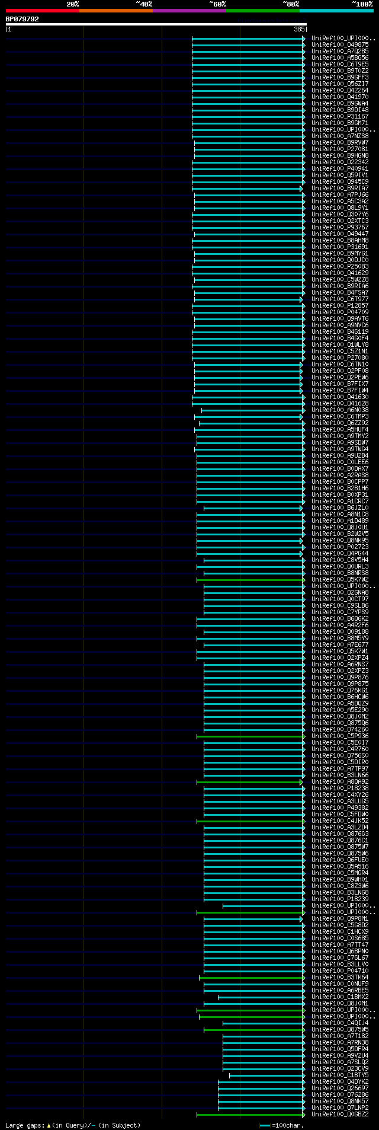This screenshot has height=1130, width=379.
Task: Click the green alignment bar for UniRef100_Q5K7W2
Action: (x=250, y=579)
